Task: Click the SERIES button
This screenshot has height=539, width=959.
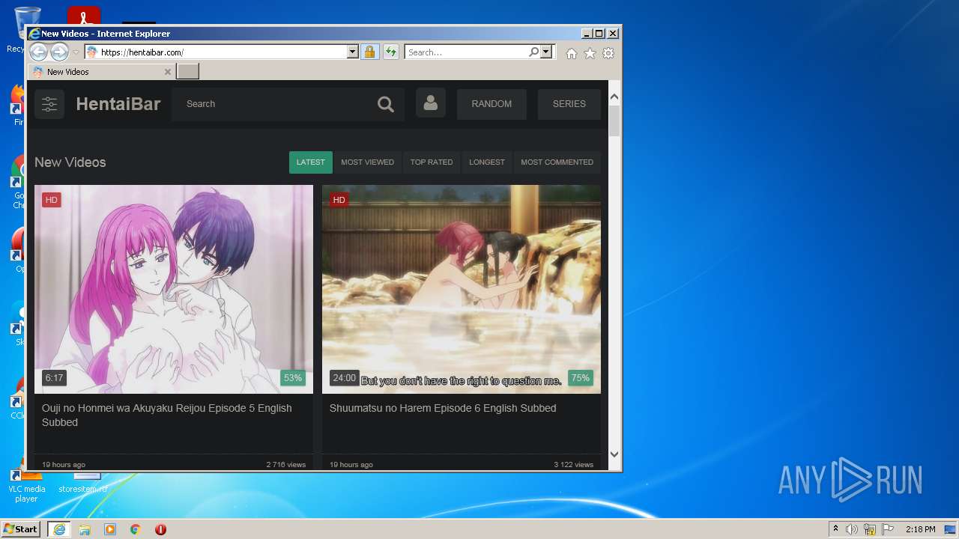Action: [569, 104]
